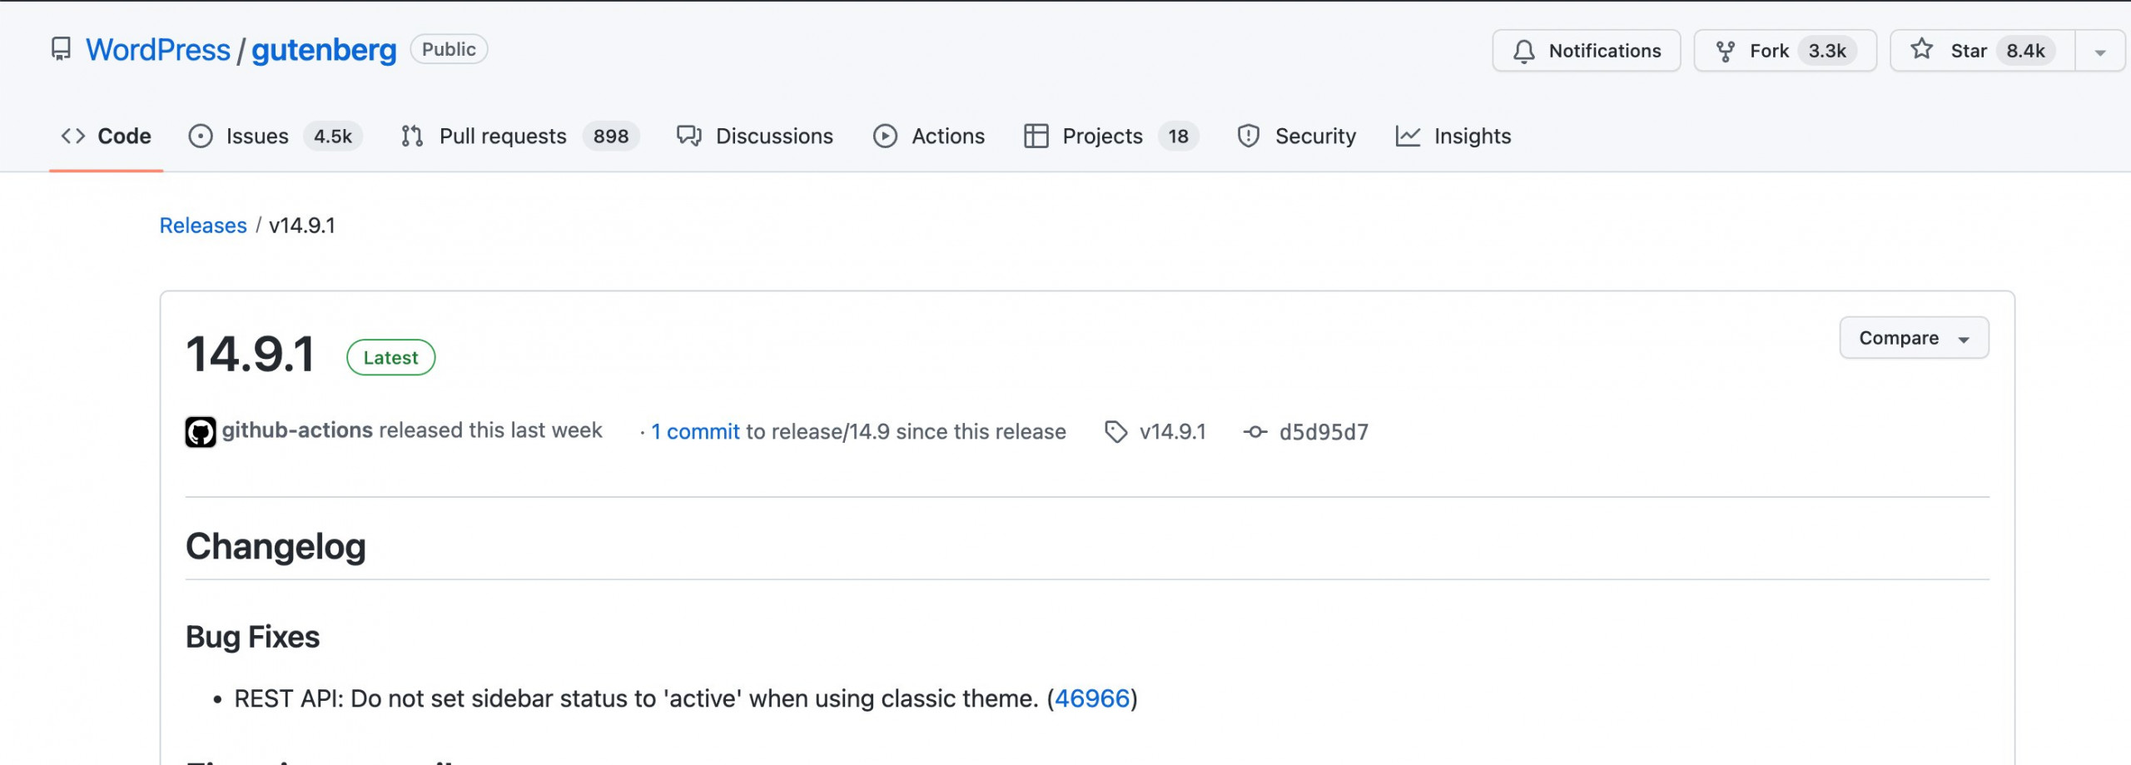The width and height of the screenshot is (2131, 765).
Task: Click the Fork icon
Action: 1726,52
